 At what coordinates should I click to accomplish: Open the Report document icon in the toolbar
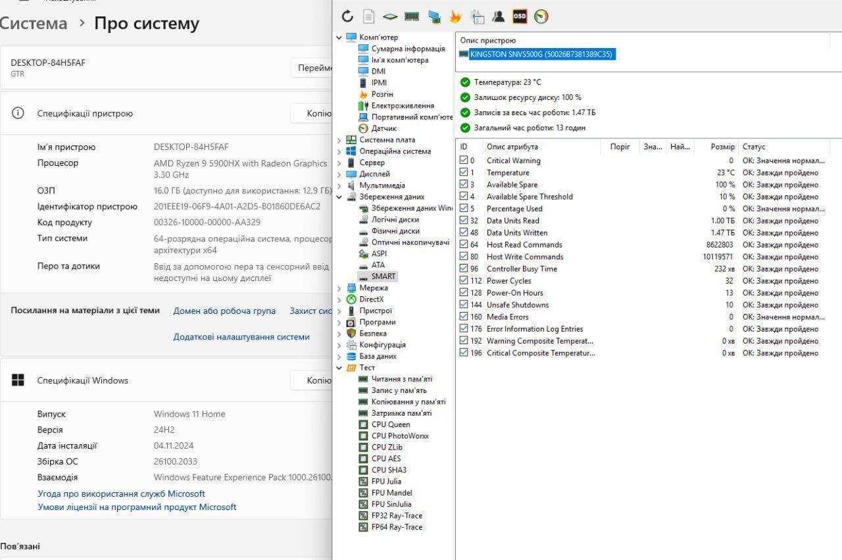[x=369, y=16]
